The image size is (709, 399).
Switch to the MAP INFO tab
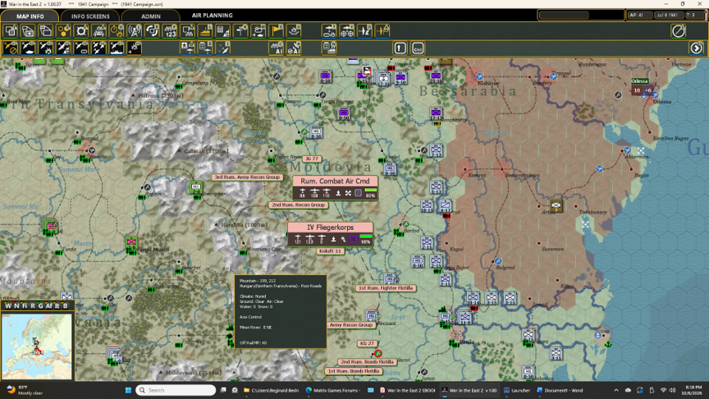click(x=30, y=16)
